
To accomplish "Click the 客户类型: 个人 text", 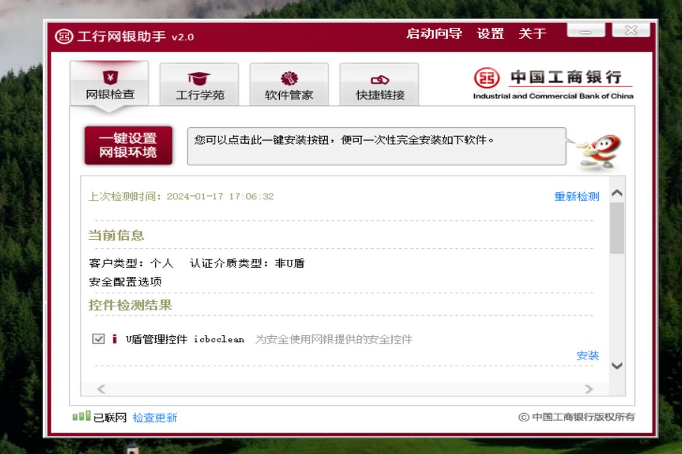I will click(131, 264).
